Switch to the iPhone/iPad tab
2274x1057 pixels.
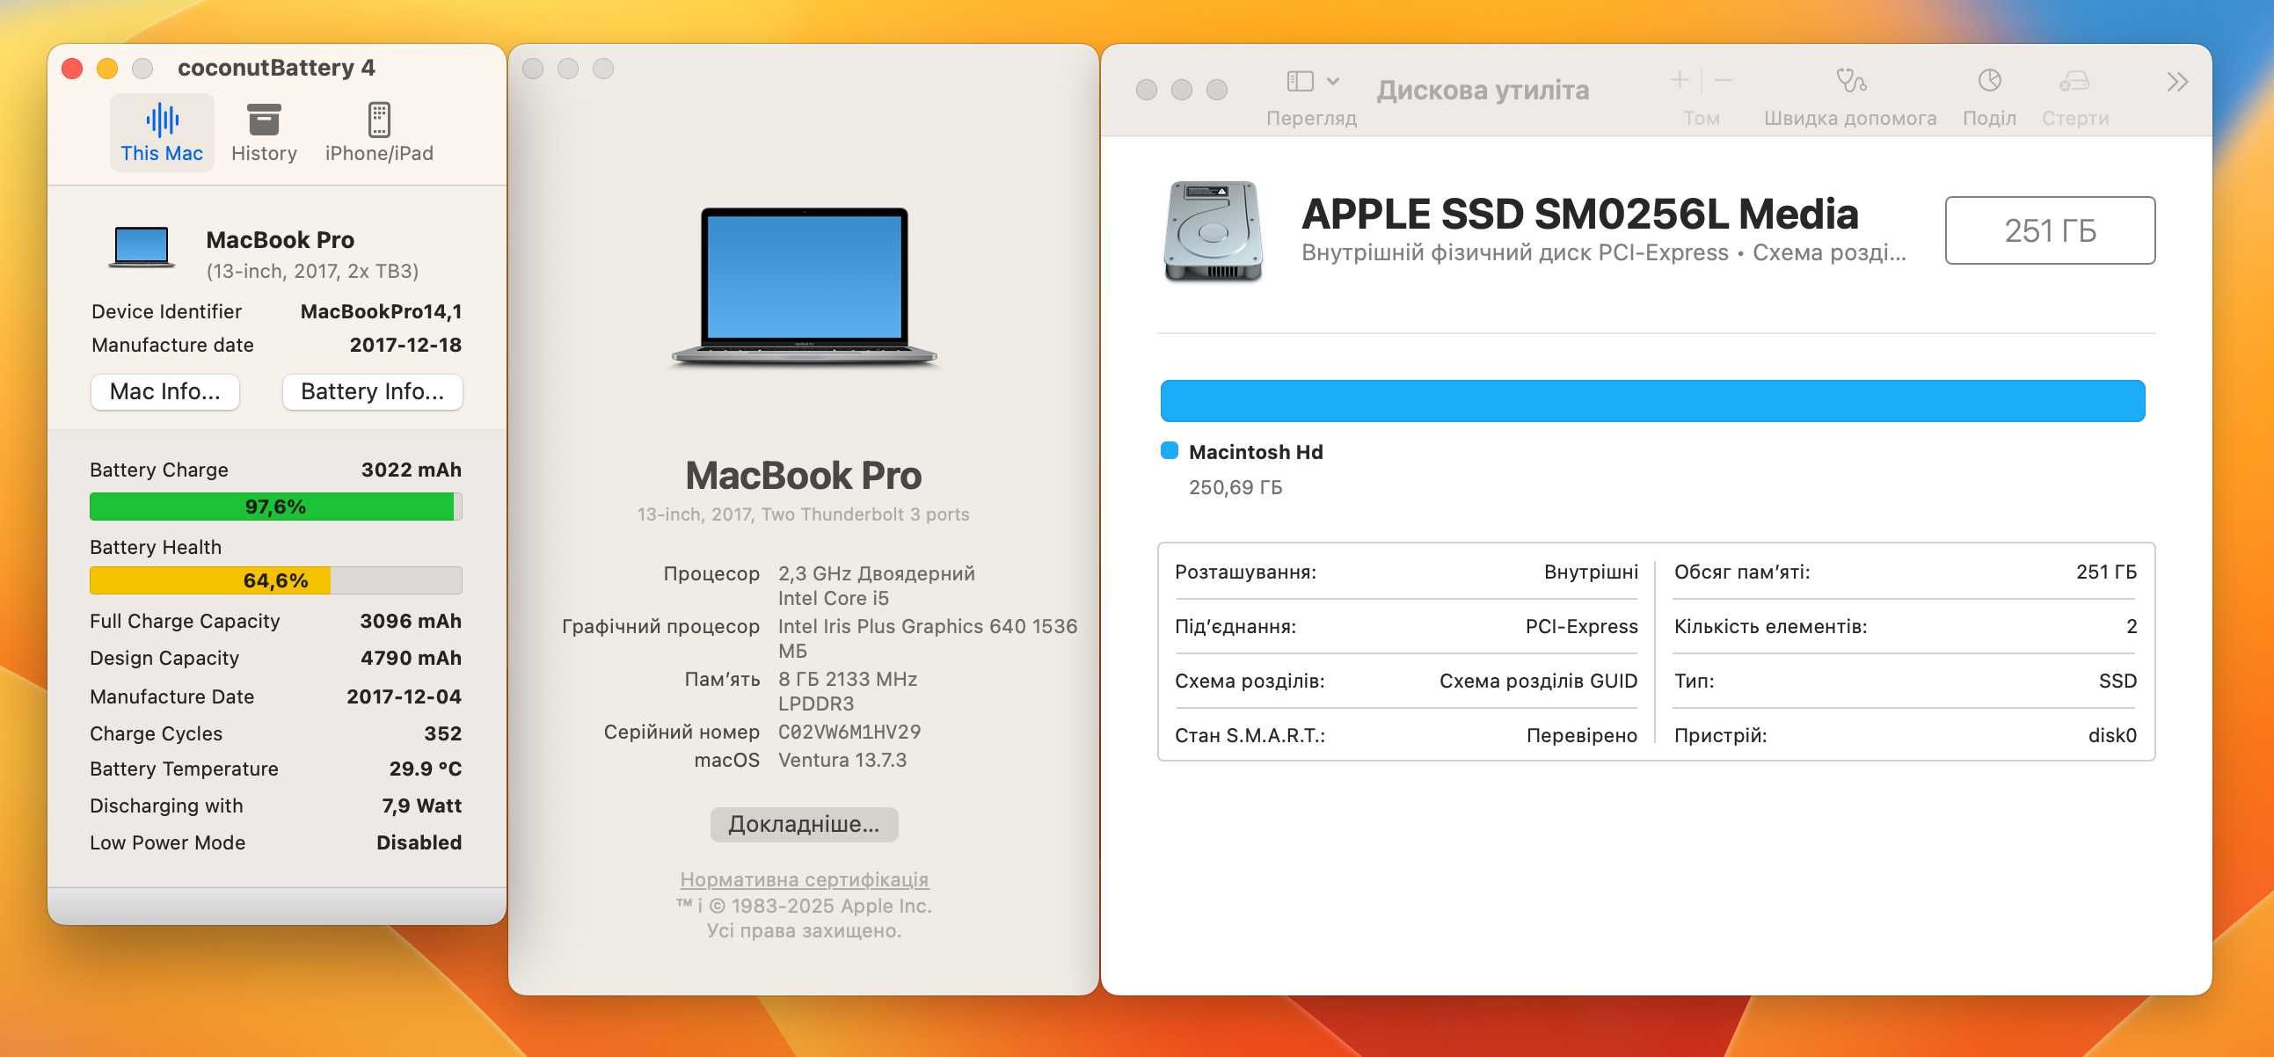click(x=379, y=133)
